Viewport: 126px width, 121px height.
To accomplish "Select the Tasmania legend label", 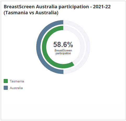I will point(17,81).
